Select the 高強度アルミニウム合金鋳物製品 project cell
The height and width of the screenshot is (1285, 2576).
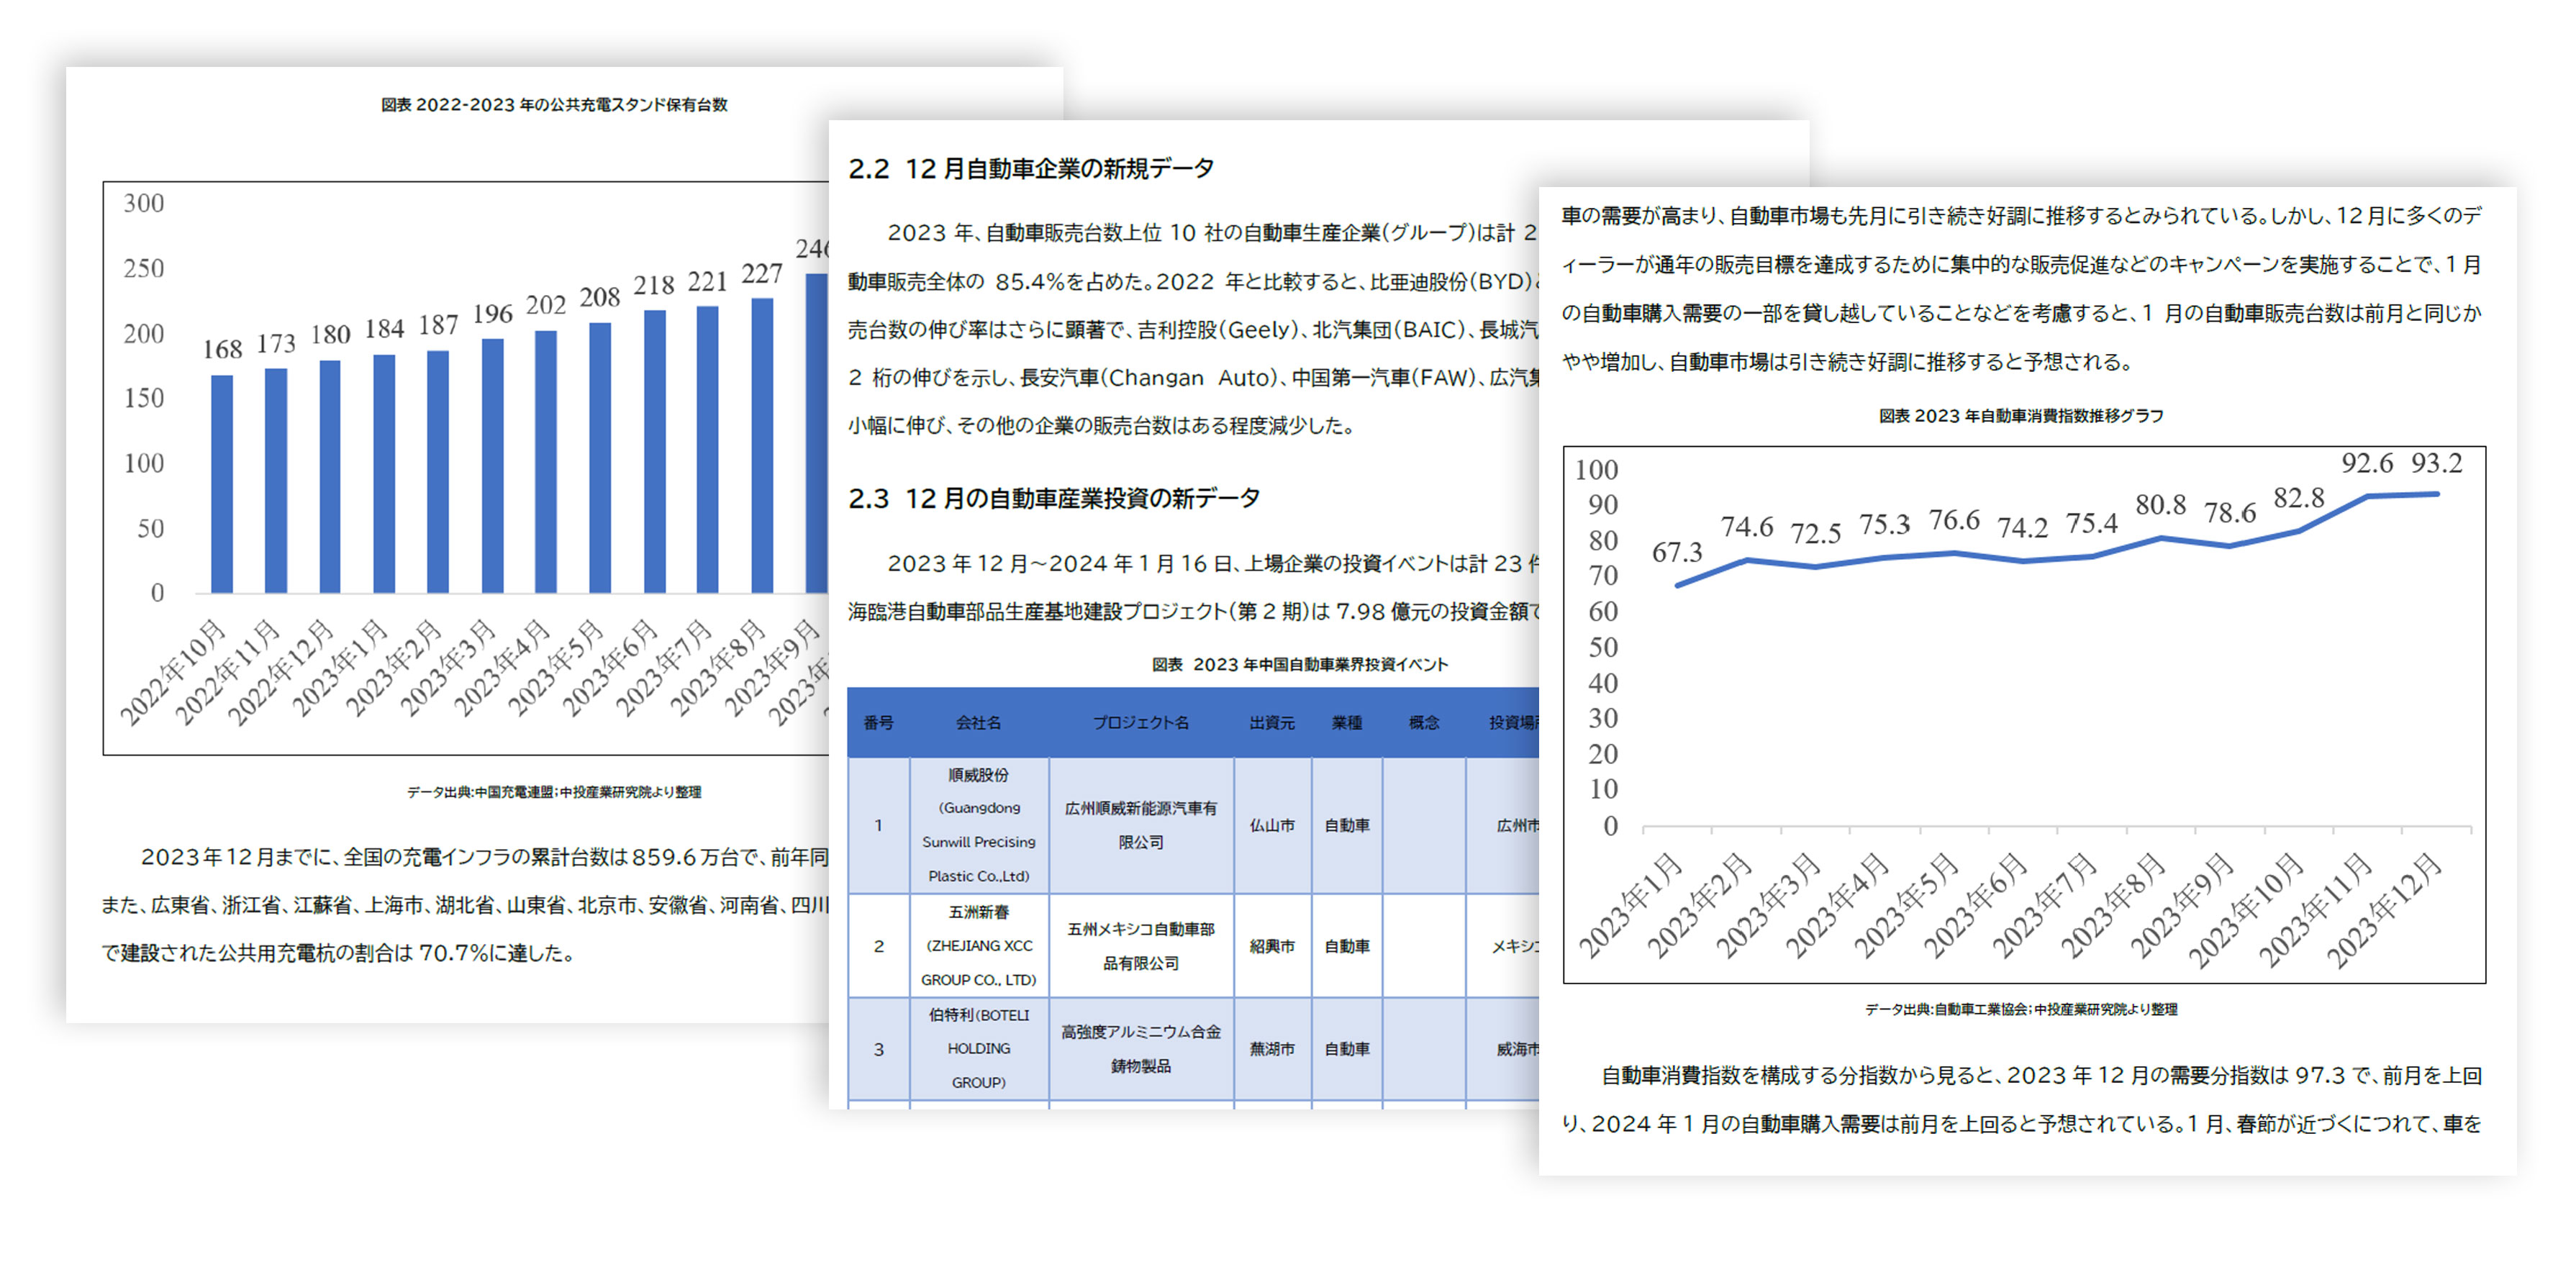(1140, 1048)
